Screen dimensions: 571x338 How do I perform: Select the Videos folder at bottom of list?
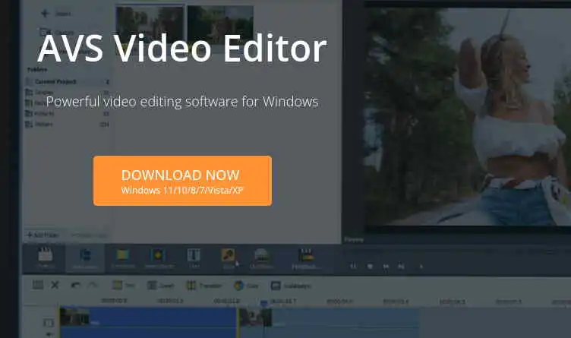coord(68,125)
